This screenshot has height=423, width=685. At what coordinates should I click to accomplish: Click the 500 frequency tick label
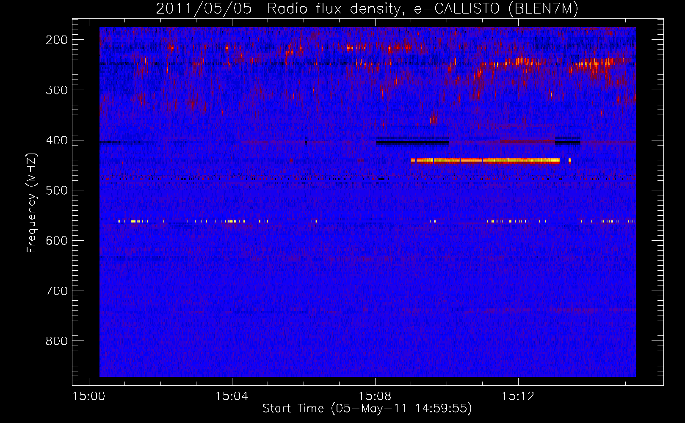pos(56,190)
